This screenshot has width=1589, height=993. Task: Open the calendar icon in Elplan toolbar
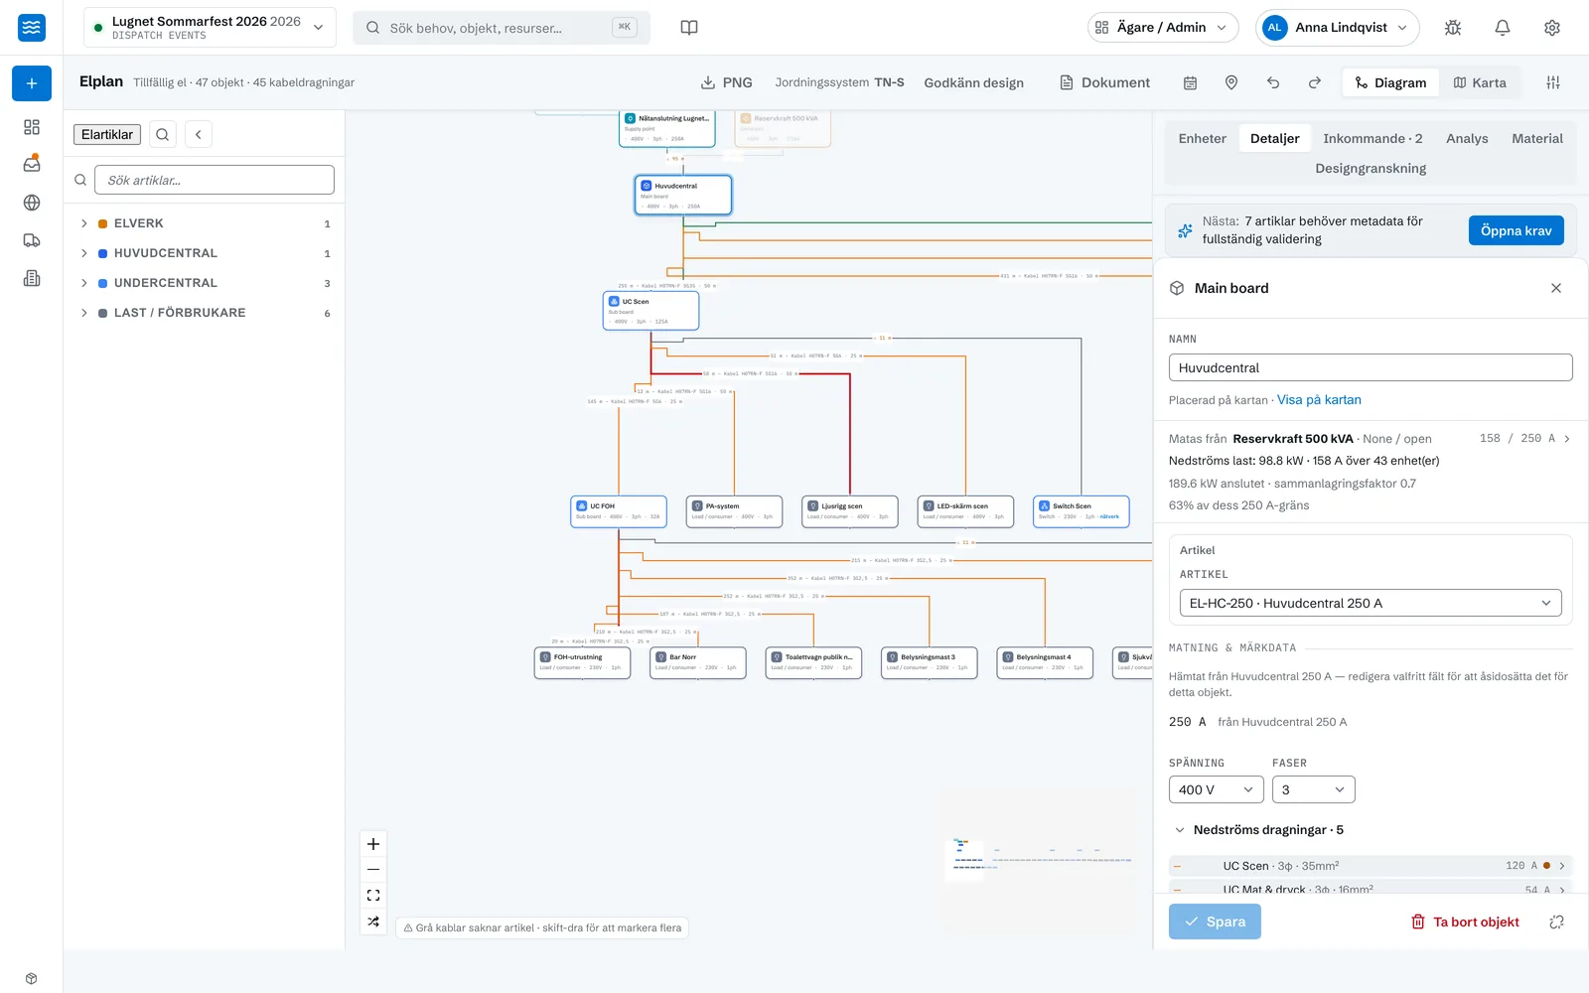pyautogui.click(x=1190, y=82)
